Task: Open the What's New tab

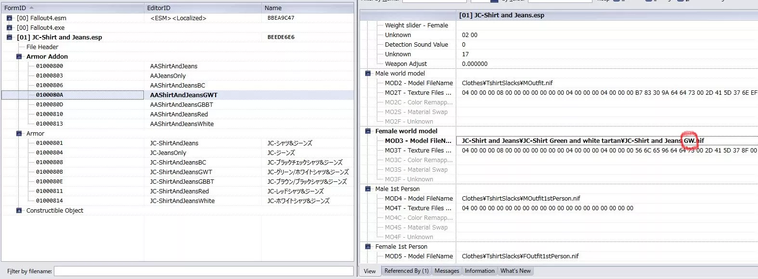Action: click(515, 271)
